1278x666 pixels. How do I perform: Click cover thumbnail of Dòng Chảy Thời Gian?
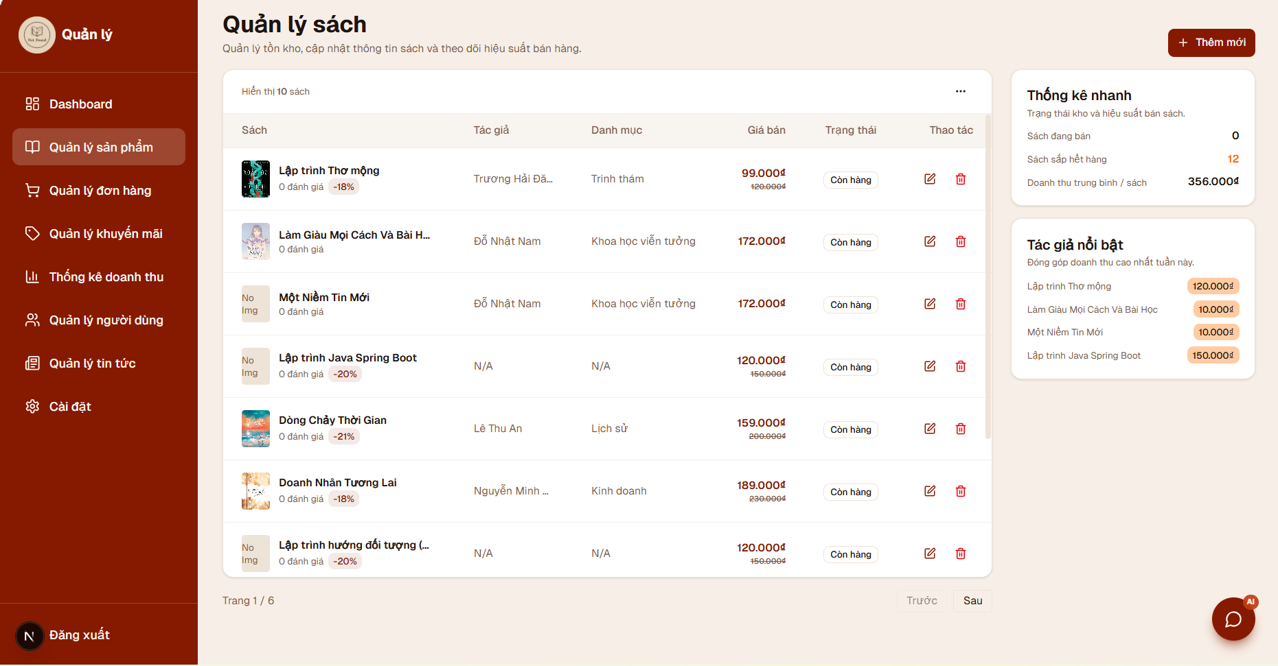pyautogui.click(x=255, y=429)
